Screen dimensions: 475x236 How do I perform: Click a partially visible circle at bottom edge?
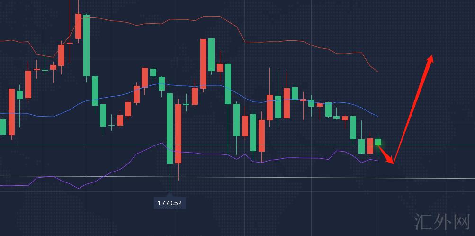(x=169, y=235)
